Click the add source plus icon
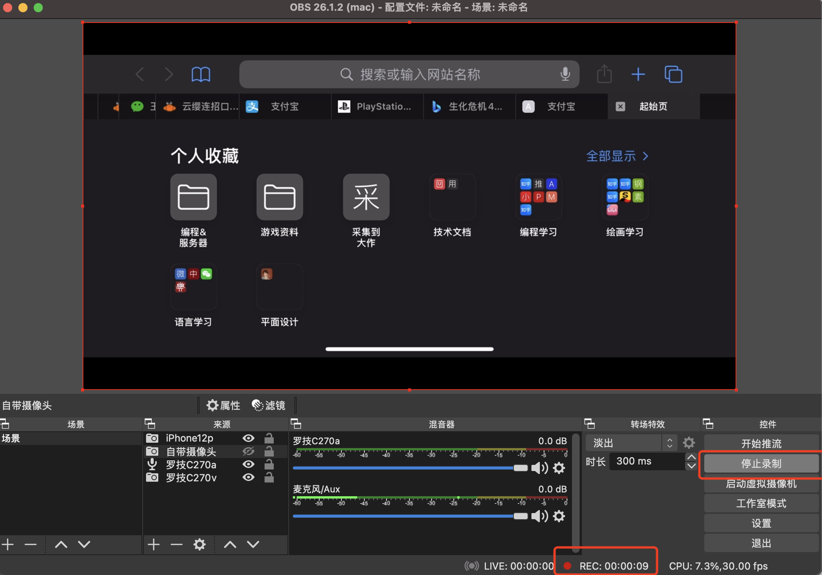The width and height of the screenshot is (822, 575). pos(154,544)
